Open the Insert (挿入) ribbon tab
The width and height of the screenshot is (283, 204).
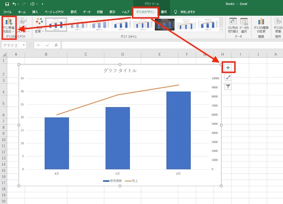pyautogui.click(x=36, y=12)
